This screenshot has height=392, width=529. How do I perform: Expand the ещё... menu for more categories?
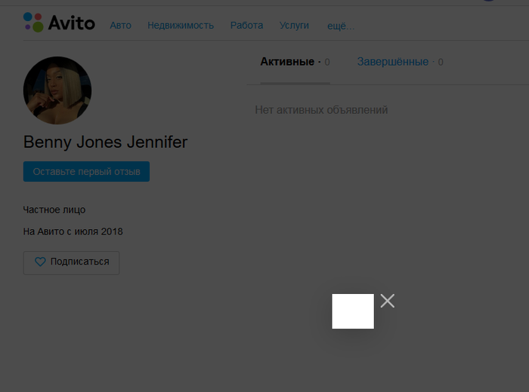point(340,26)
